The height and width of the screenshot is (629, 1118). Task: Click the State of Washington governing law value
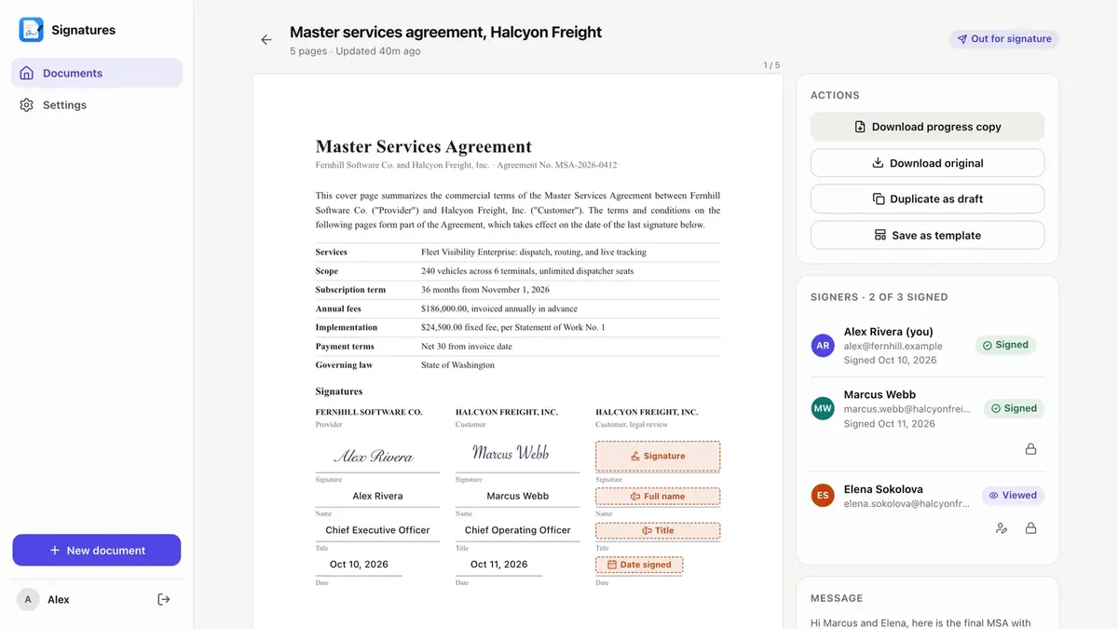pyautogui.click(x=458, y=365)
